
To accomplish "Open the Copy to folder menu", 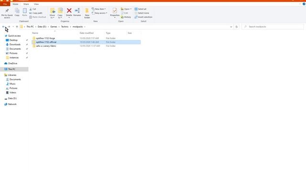I will pyautogui.click(x=60, y=13).
